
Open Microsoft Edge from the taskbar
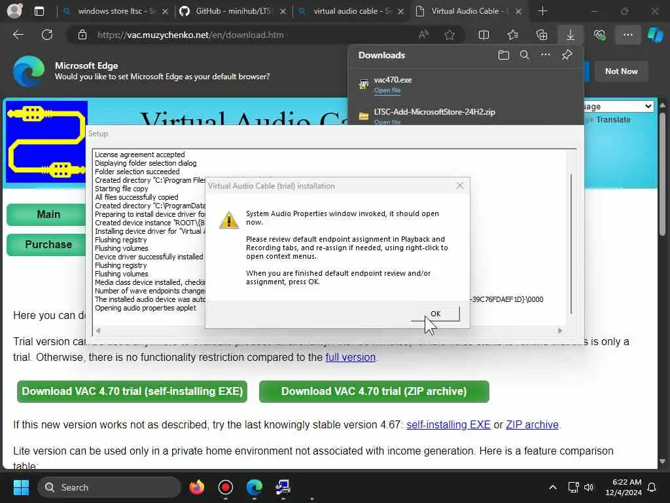[255, 487]
